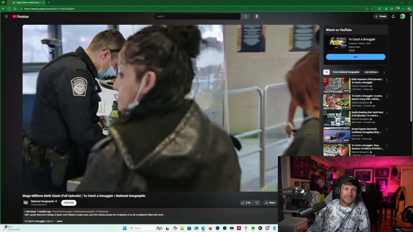This screenshot has width=413, height=232.
Task: Open options for Drug Runners S3 video
Action: point(387,146)
